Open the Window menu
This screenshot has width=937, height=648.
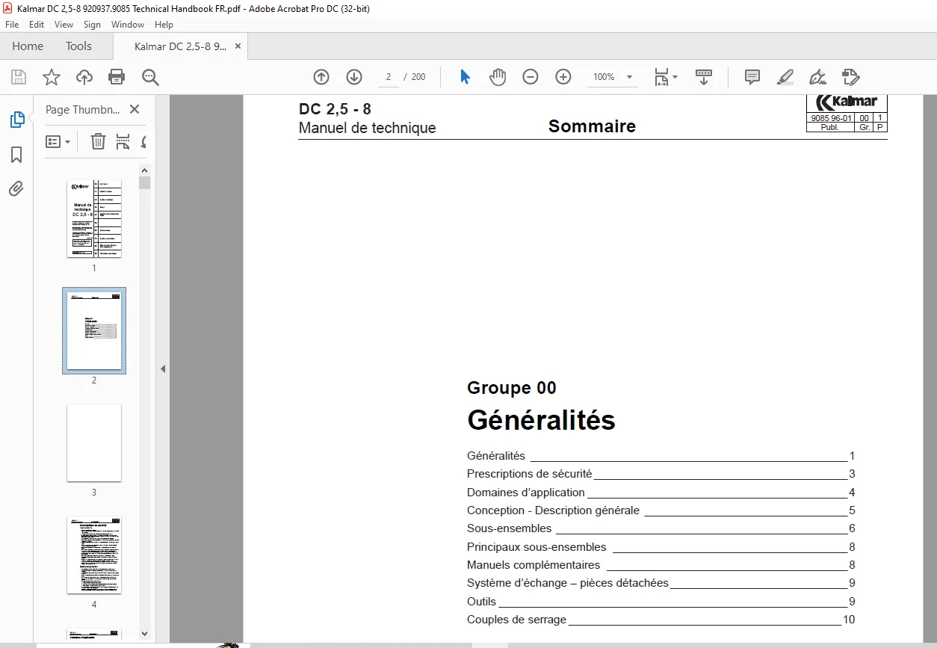point(128,25)
